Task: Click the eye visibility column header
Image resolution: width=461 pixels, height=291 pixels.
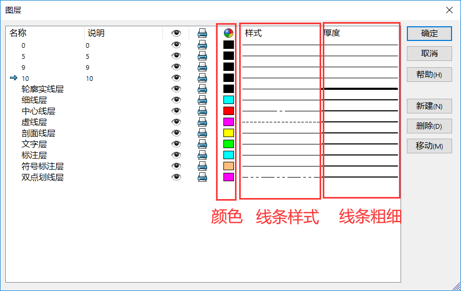Action: [176, 33]
